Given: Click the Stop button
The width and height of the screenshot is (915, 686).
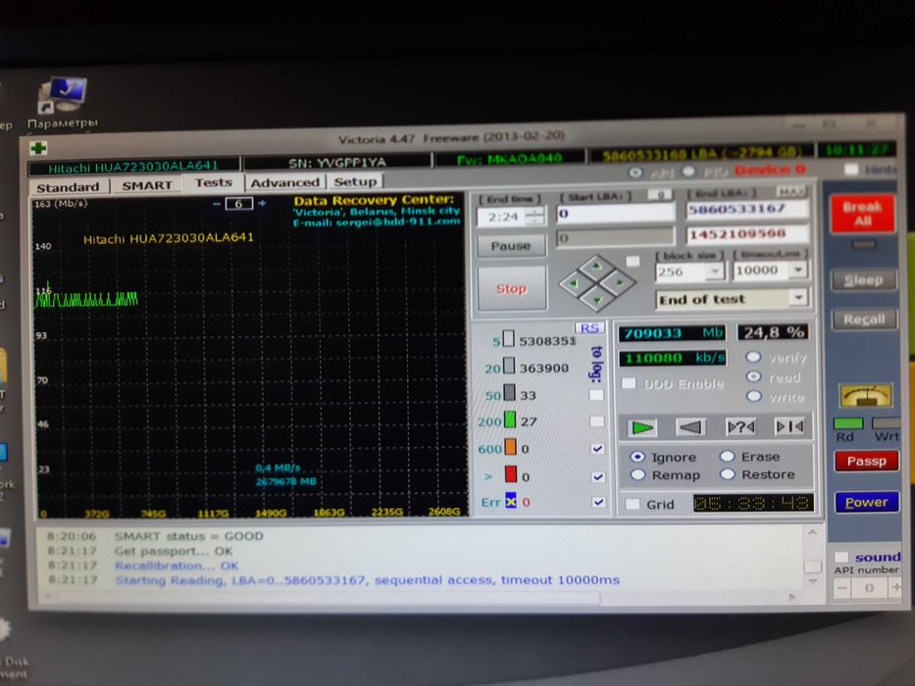Looking at the screenshot, I should click(511, 288).
